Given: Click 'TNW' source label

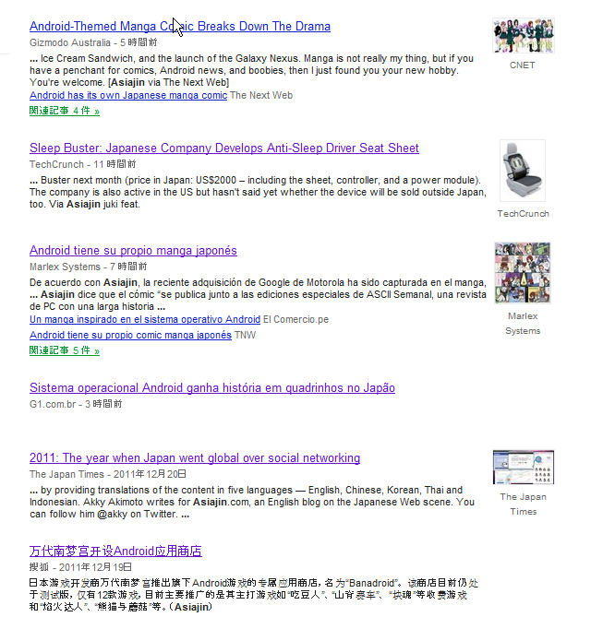Looking at the screenshot, I should pos(245,335).
